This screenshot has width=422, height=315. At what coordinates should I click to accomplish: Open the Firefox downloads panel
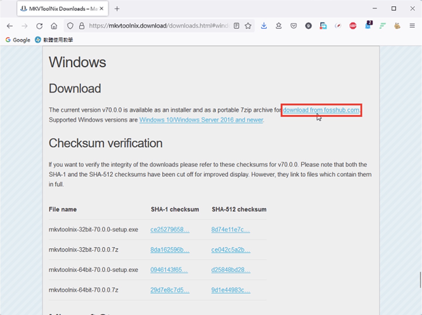(x=264, y=26)
